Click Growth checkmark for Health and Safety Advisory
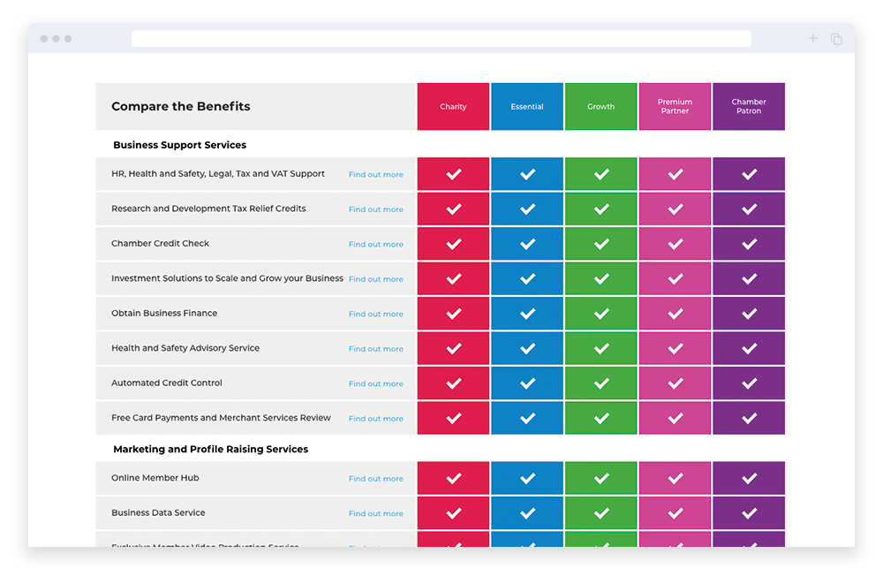 [x=601, y=348]
